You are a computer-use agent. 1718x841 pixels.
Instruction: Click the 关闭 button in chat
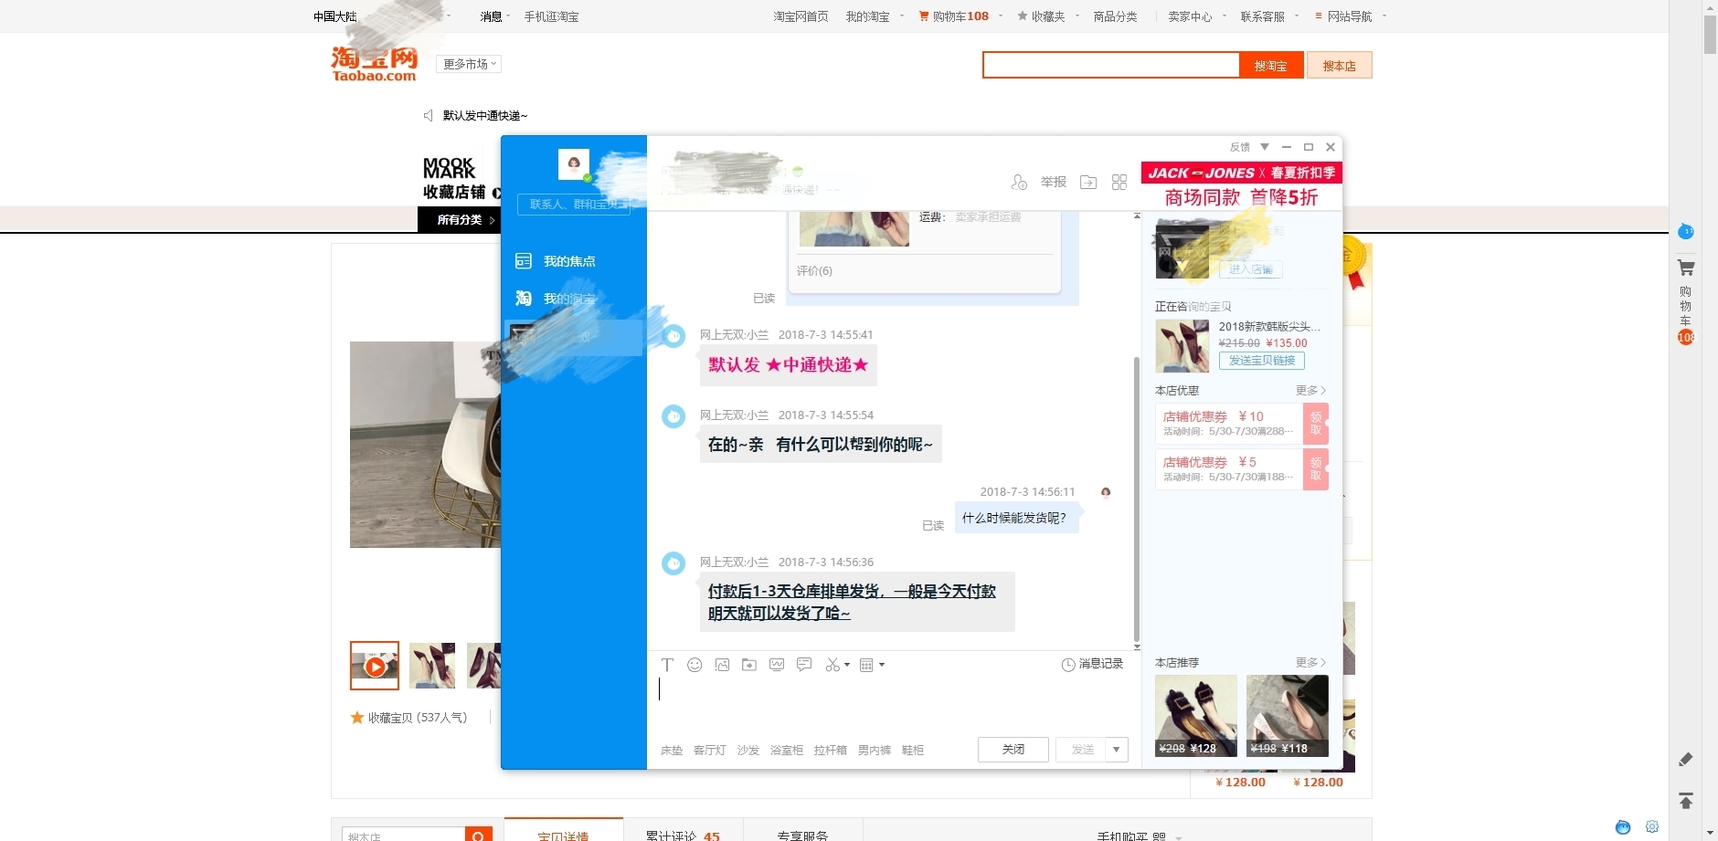coord(1013,750)
